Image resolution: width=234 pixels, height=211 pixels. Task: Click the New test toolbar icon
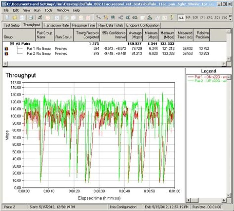click(x=7, y=18)
